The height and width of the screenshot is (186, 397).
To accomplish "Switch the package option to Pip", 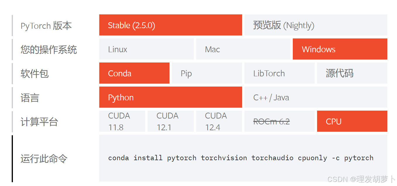I will tap(207, 73).
